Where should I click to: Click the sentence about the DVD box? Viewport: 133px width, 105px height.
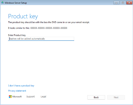(49, 22)
